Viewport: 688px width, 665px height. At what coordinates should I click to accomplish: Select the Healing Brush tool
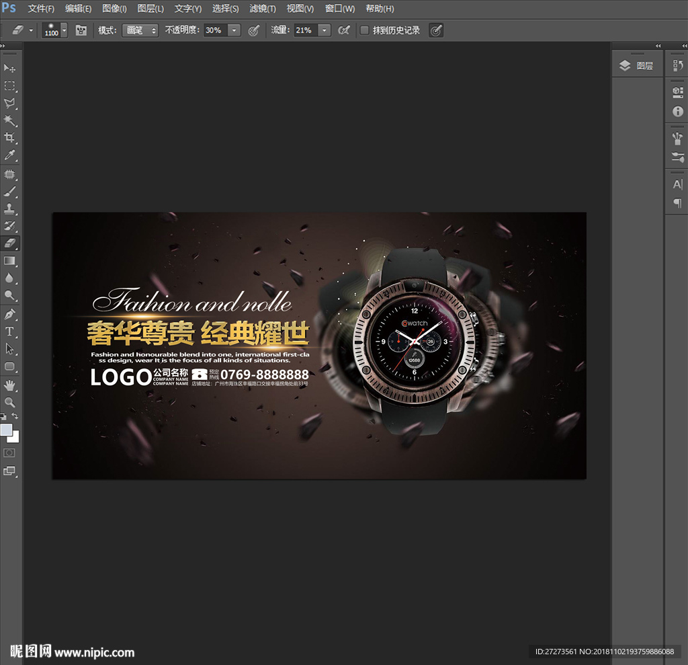[x=9, y=174]
